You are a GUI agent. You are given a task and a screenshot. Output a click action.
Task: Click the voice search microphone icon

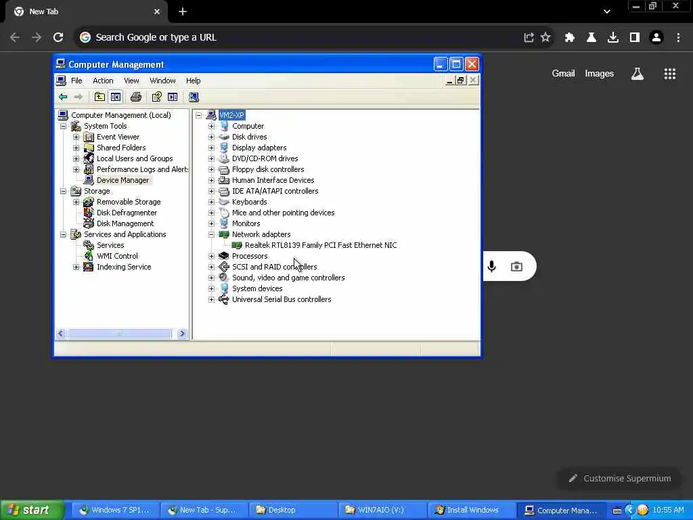click(x=491, y=266)
